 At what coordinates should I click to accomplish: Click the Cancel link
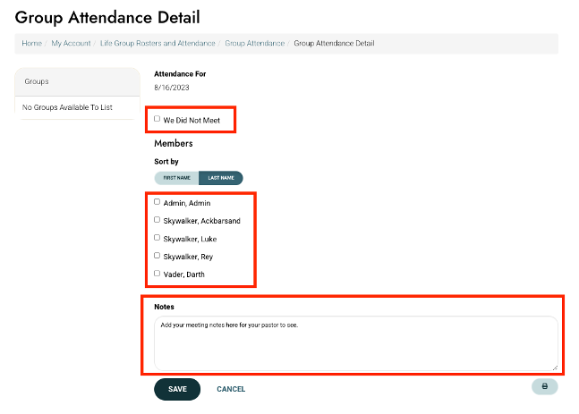[x=231, y=389]
